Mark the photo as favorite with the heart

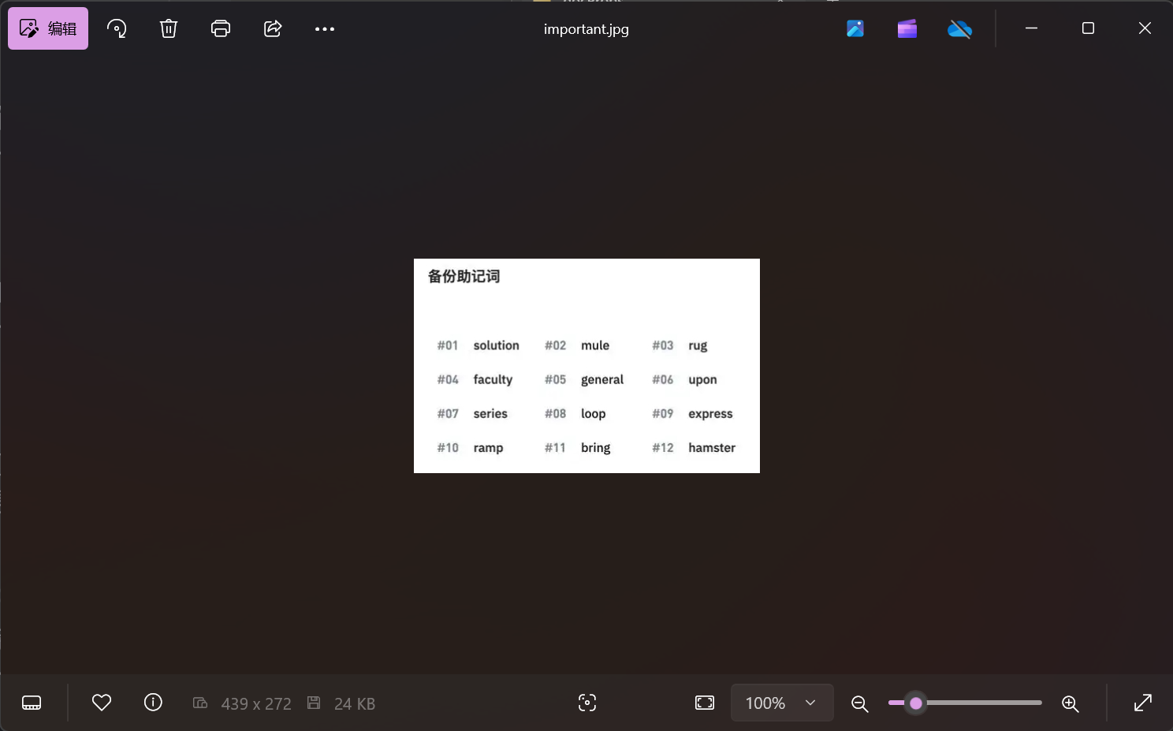[x=102, y=702]
